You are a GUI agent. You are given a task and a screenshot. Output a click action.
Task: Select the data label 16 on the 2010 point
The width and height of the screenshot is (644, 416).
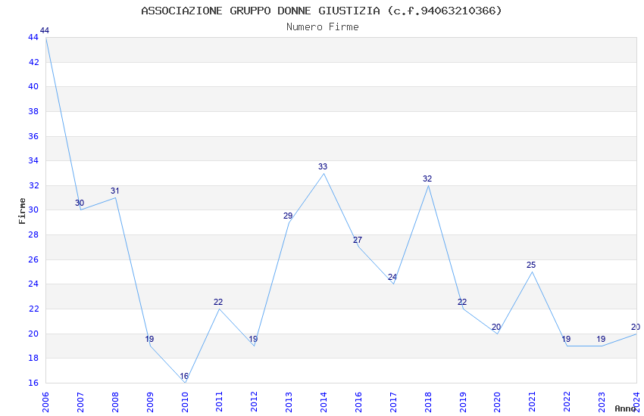(x=184, y=376)
